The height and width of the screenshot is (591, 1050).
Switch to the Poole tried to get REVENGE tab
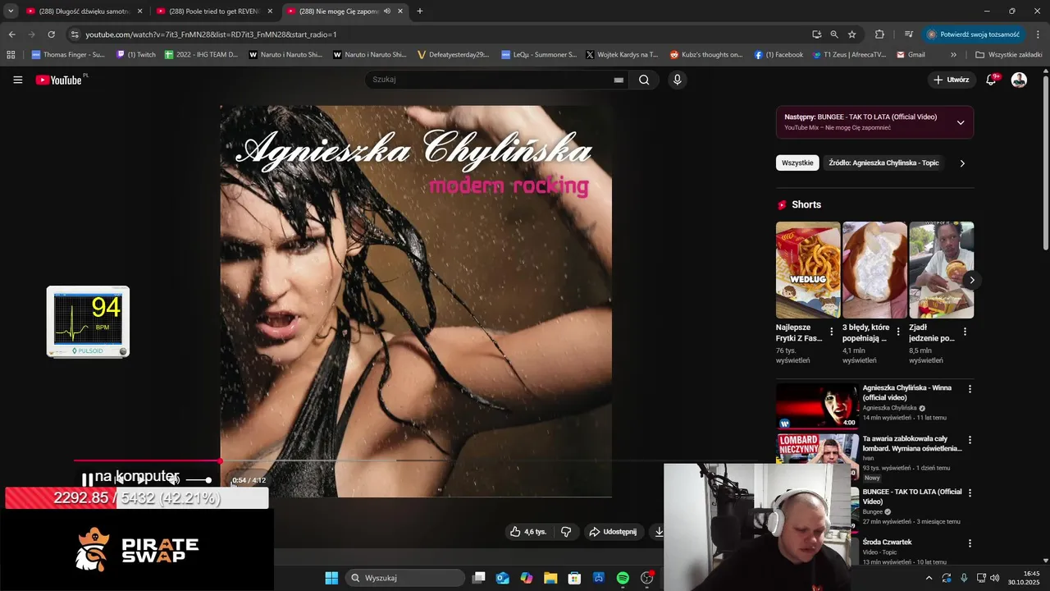(214, 11)
